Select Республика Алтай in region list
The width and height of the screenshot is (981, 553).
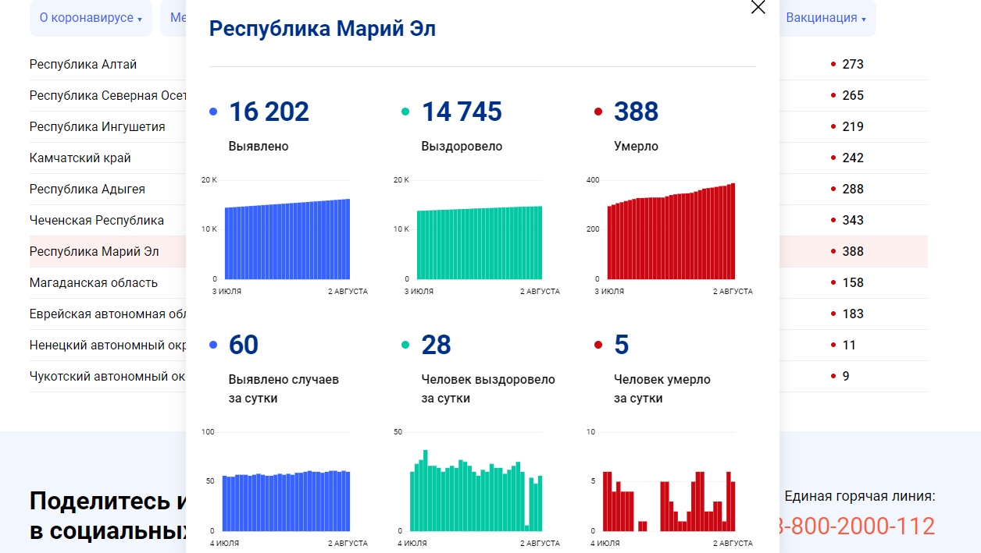83,64
